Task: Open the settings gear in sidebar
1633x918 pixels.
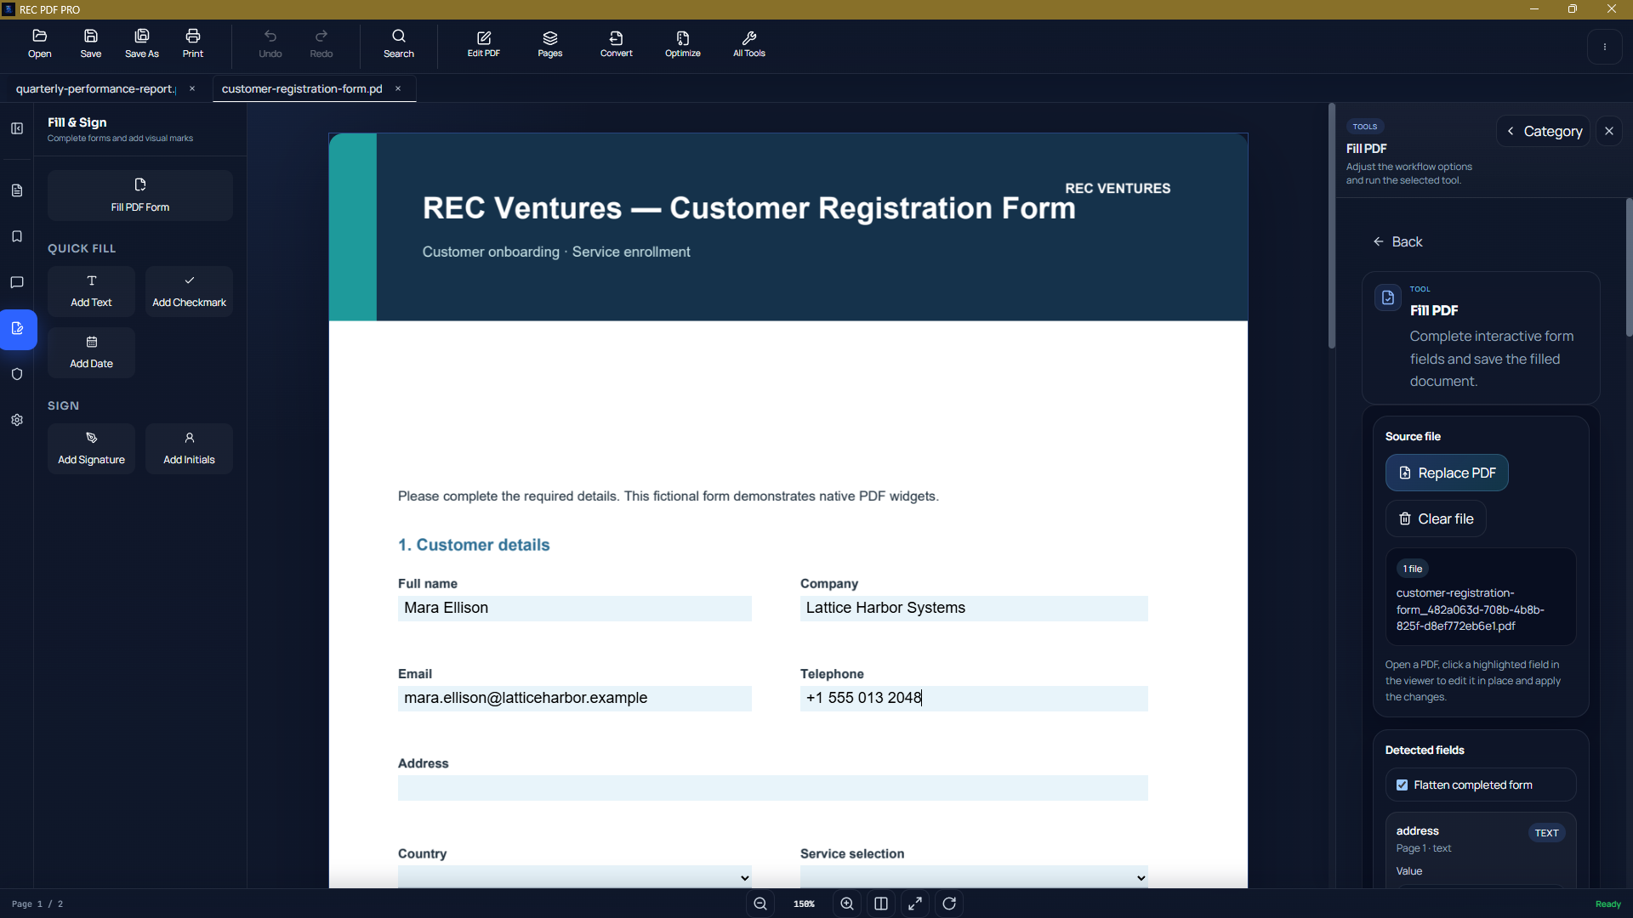Action: pos(17,420)
